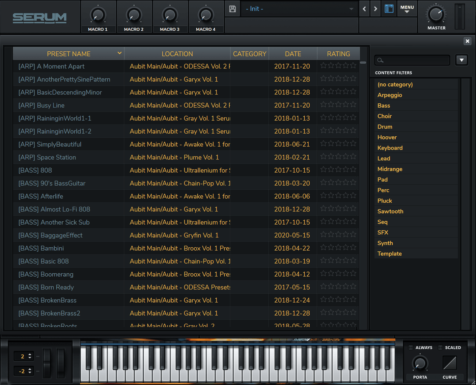476x385 pixels.
Task: Filter presets by Template category
Action: point(416,254)
